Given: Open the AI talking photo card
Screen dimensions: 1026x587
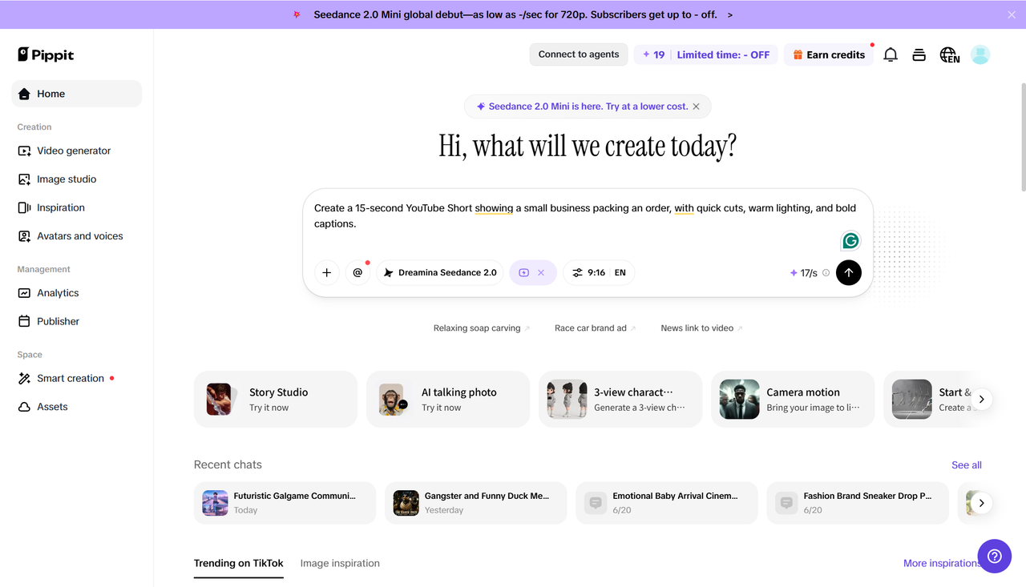Looking at the screenshot, I should click(448, 399).
